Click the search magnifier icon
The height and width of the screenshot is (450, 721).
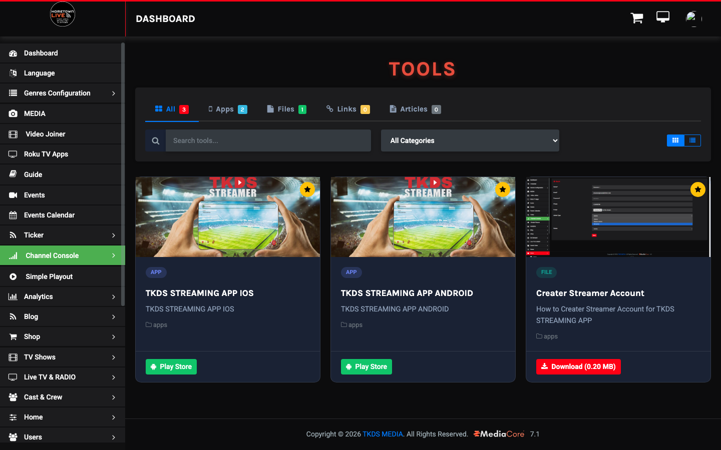tap(156, 140)
